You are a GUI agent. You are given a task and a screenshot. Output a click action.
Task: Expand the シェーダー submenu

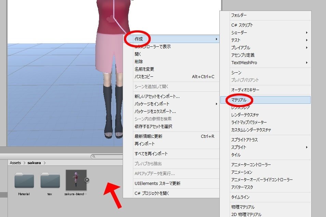point(265,33)
